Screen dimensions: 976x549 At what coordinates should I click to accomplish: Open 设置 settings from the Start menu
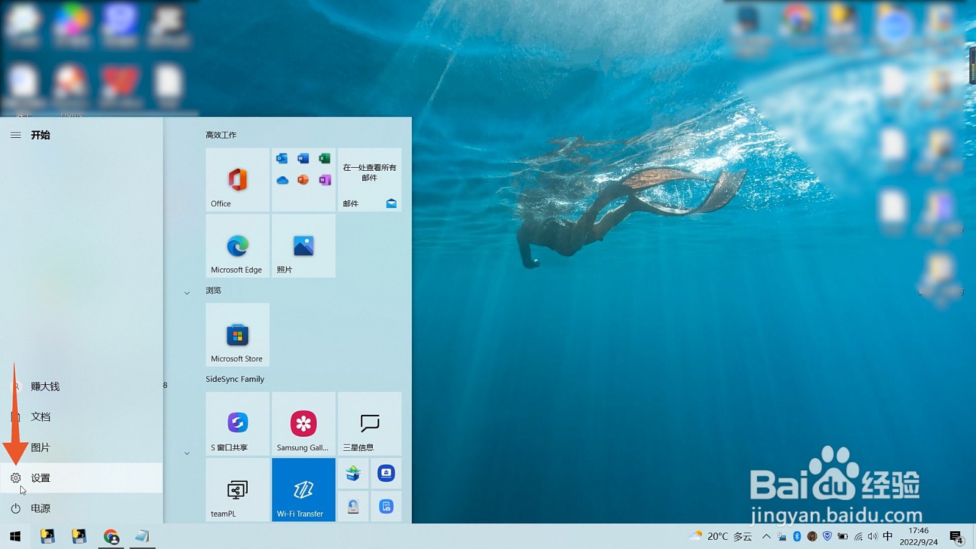point(81,478)
